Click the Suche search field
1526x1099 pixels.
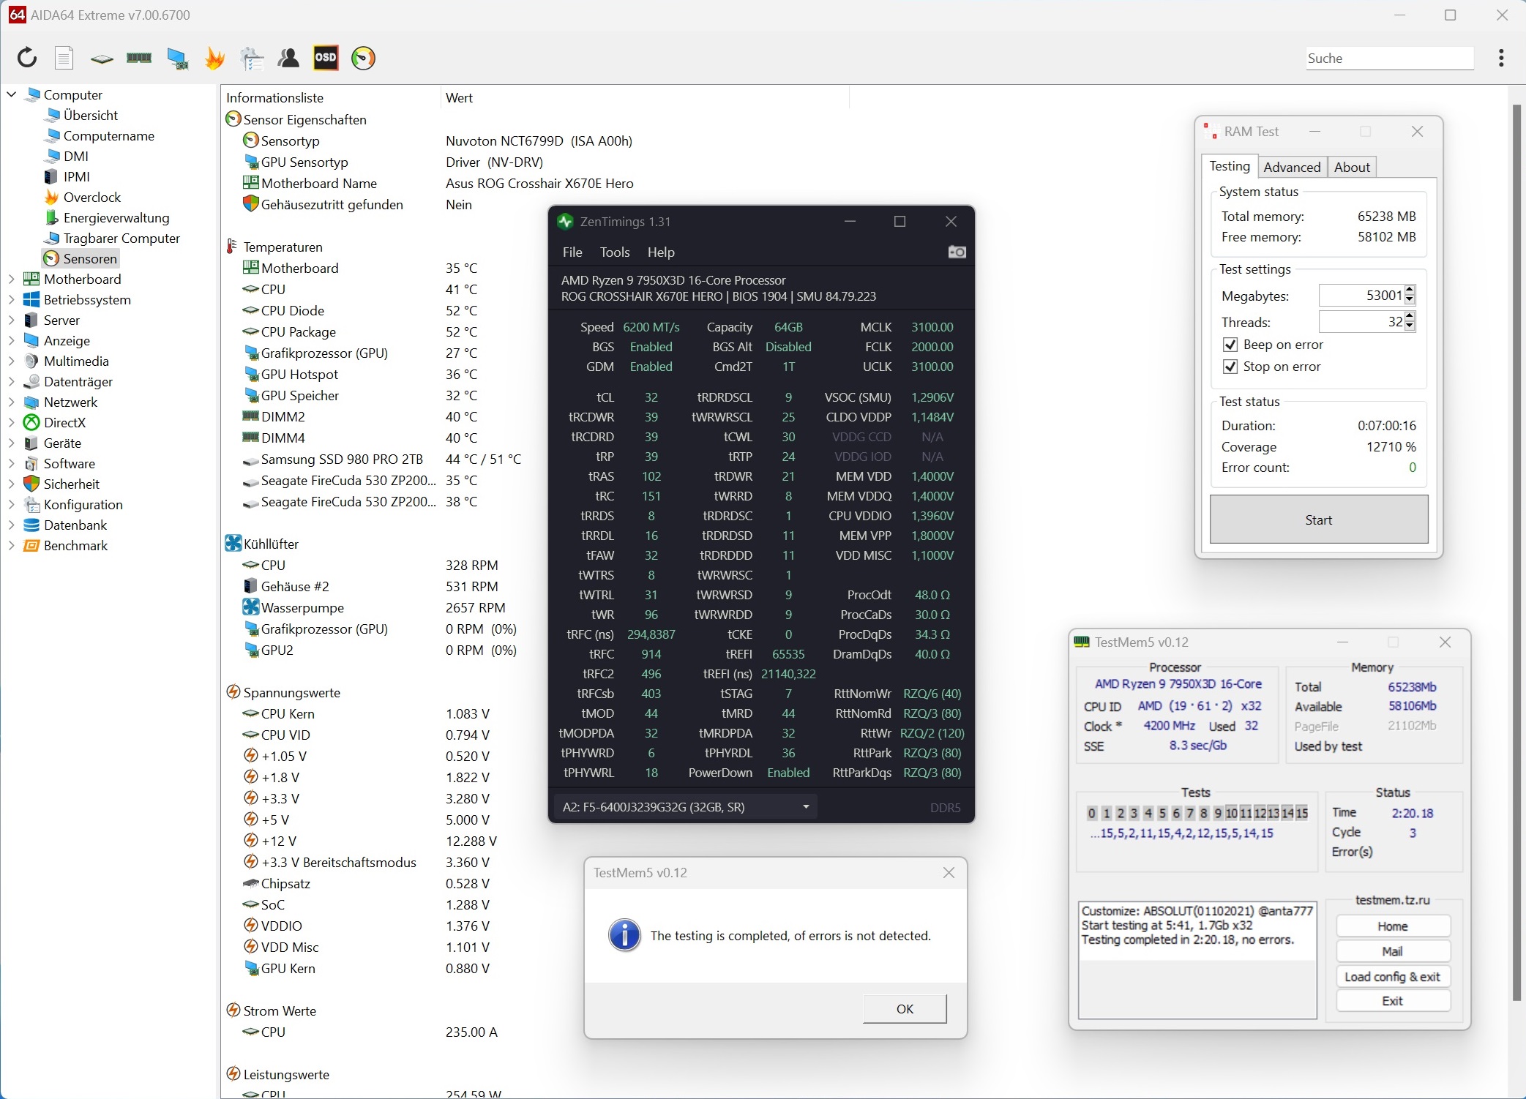point(1389,59)
